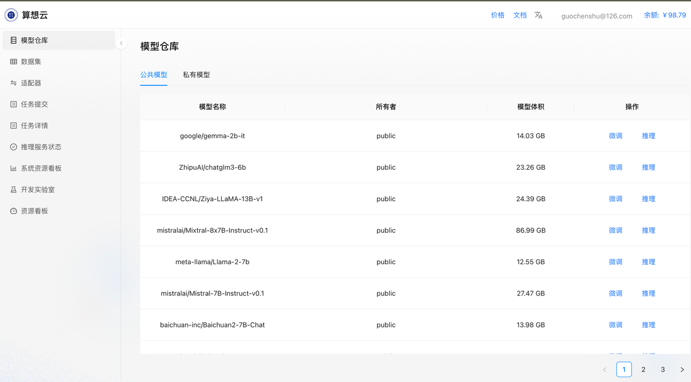
Task: Click 推理 for ZhipuAI/chatglm3-6b
Action: point(648,167)
